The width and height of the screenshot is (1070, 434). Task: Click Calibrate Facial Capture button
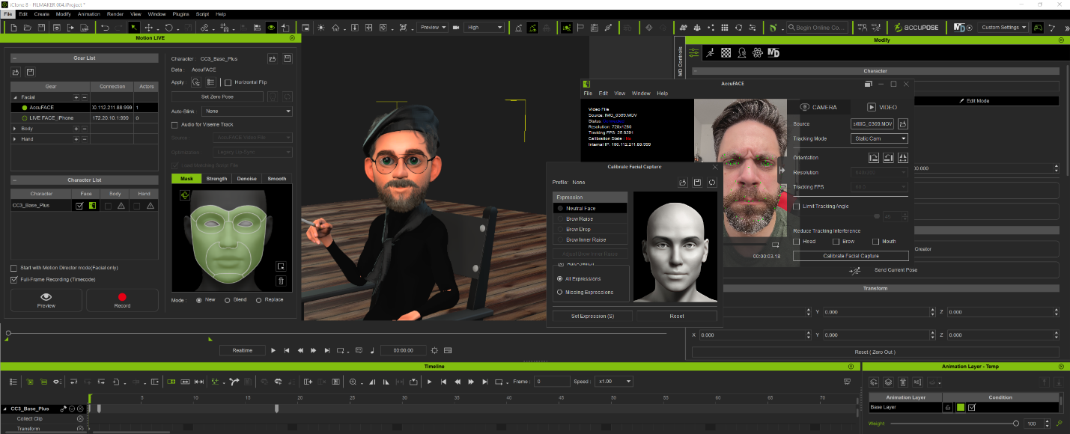851,256
